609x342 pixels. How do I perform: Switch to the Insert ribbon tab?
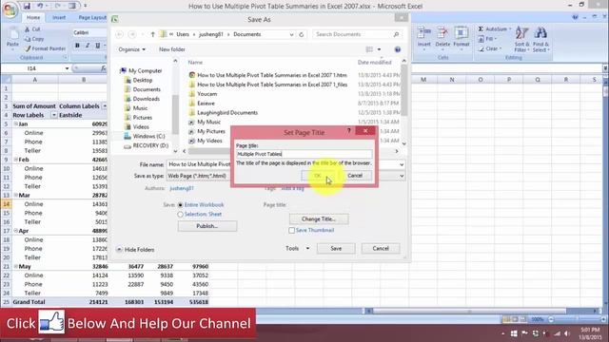(x=59, y=17)
